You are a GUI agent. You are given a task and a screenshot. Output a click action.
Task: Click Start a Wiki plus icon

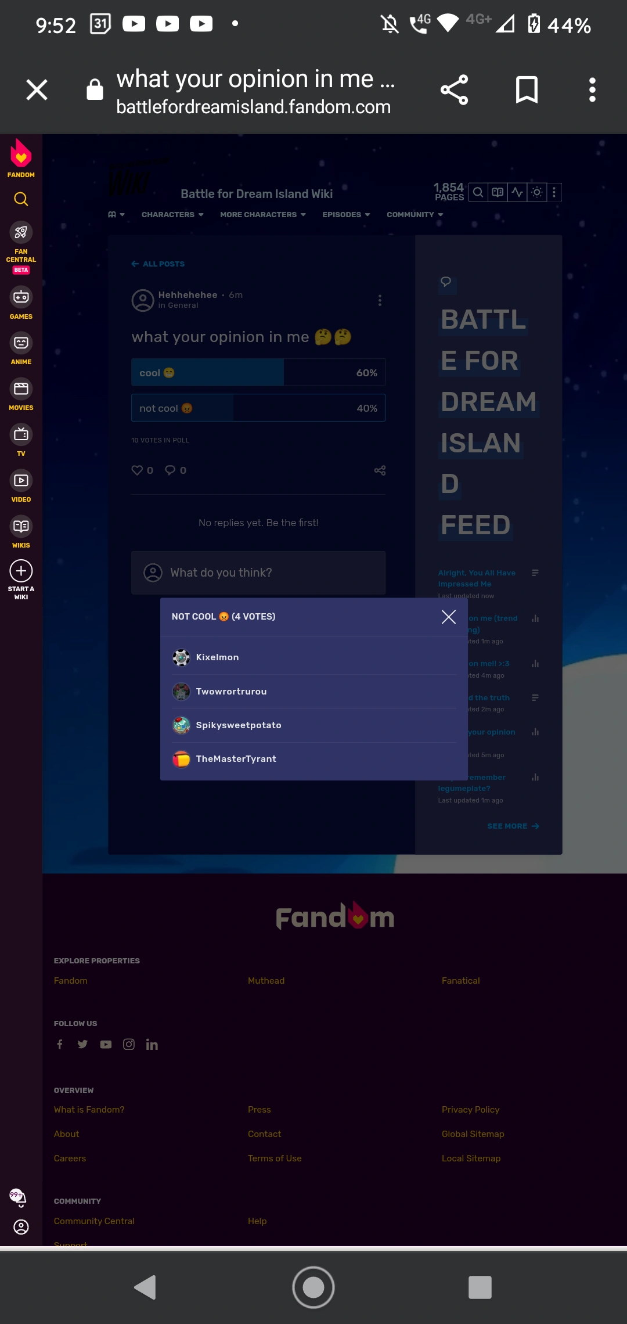(x=21, y=571)
